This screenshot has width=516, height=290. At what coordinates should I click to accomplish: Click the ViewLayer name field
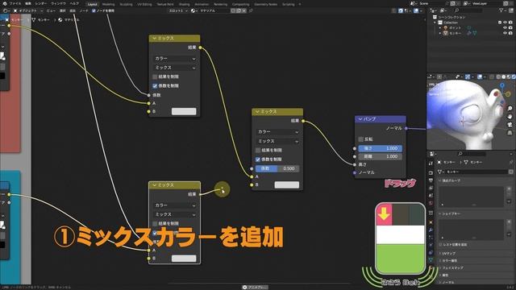click(487, 3)
